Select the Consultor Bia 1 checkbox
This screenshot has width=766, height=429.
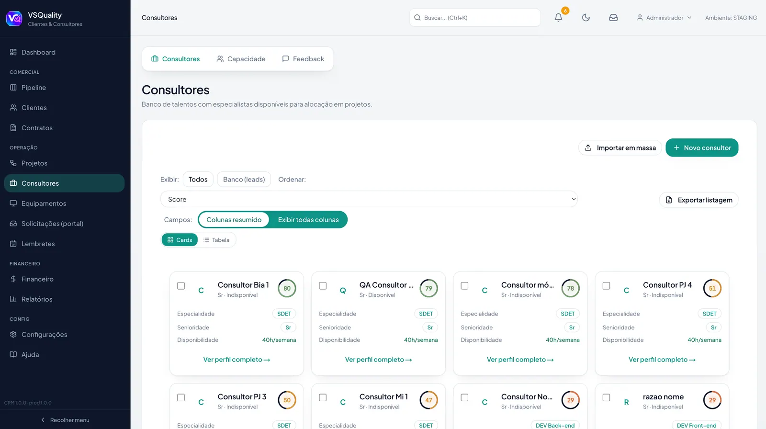181,286
